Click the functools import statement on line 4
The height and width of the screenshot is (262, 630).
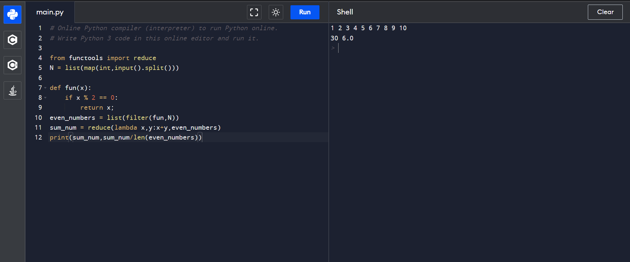[x=103, y=58]
